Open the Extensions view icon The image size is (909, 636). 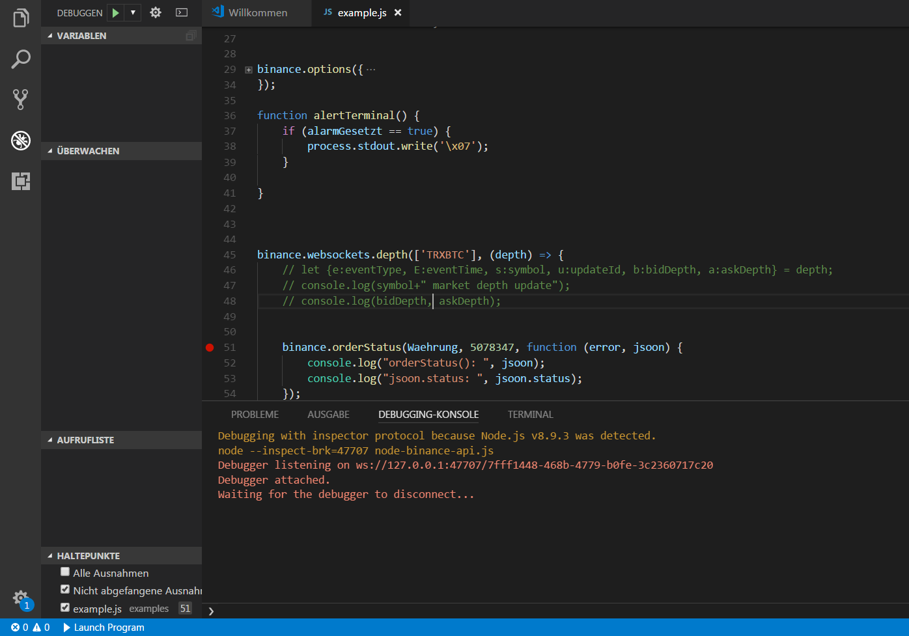click(x=21, y=181)
